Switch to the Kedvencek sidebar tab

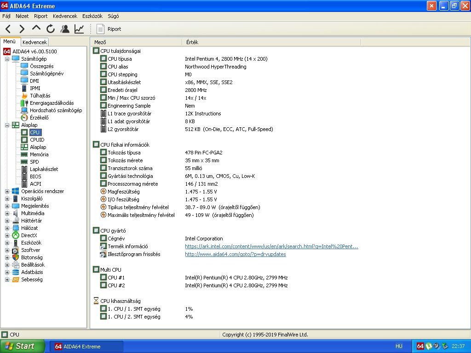point(34,42)
